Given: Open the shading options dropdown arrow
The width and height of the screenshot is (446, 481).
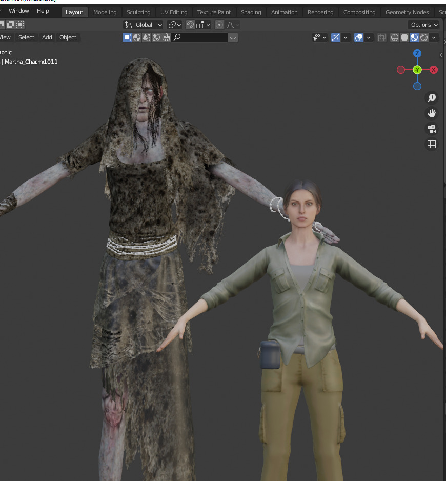Looking at the screenshot, I should (434, 37).
